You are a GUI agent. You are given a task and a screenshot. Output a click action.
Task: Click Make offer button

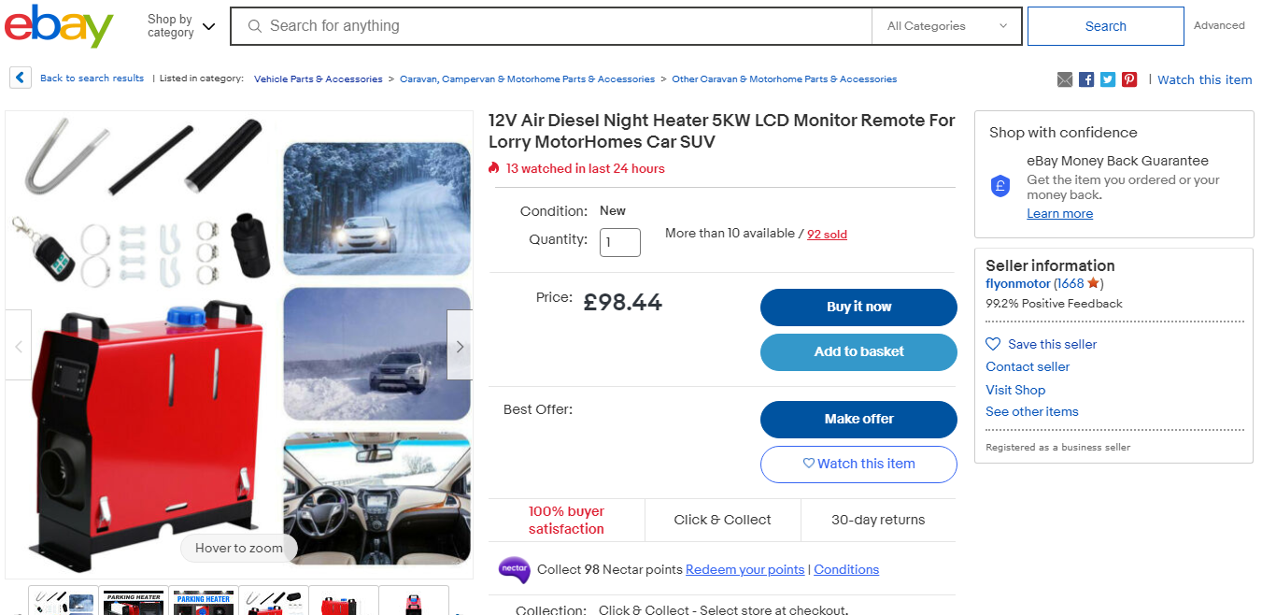[x=858, y=420]
